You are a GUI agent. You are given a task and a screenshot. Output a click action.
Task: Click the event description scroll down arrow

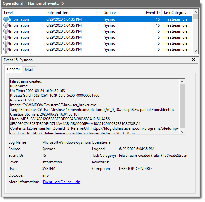[x=182, y=132]
